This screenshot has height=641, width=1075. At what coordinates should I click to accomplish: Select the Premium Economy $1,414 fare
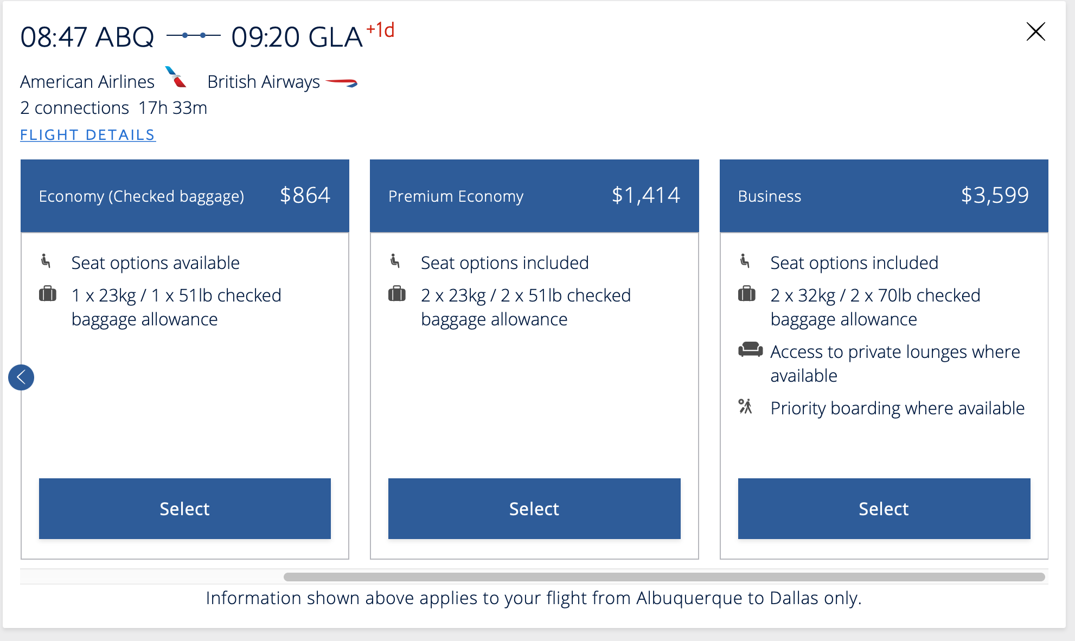[534, 508]
